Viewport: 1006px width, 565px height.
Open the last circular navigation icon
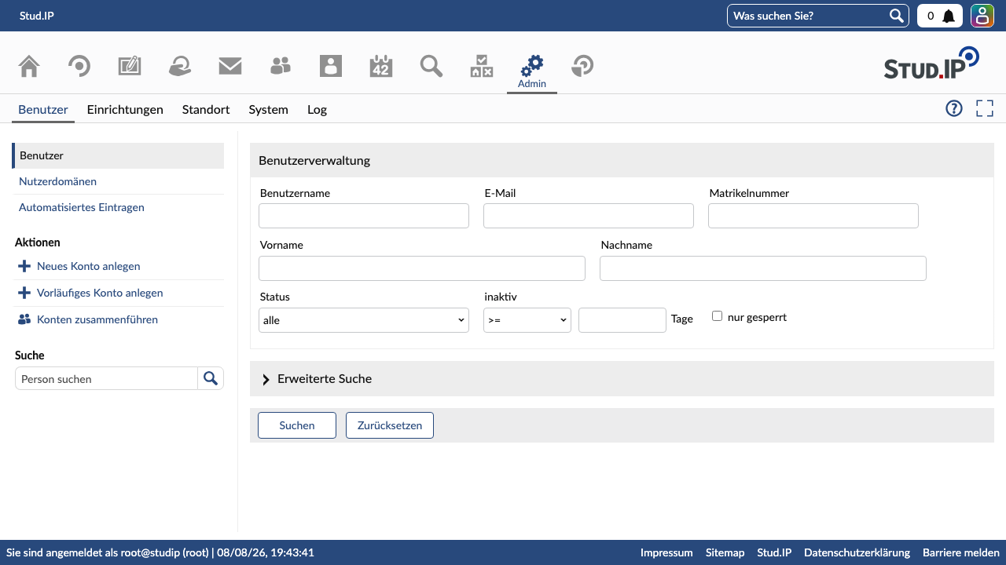582,66
